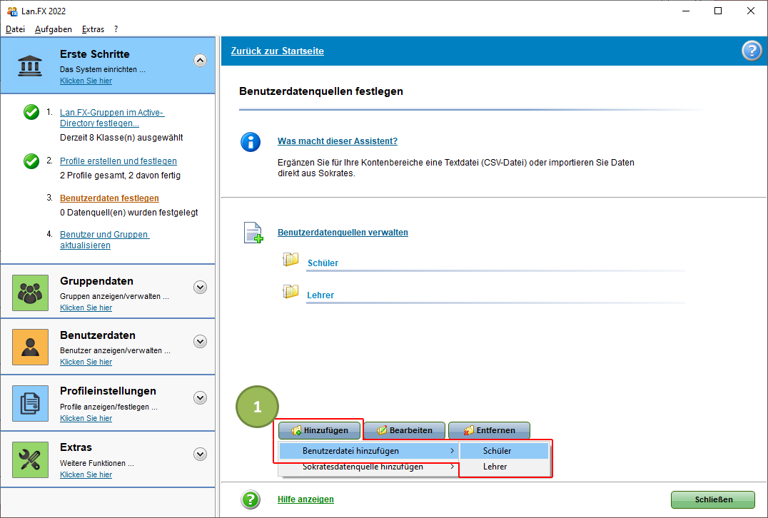
Task: Click the Extras wrench and screwdriver icon
Action: point(31,459)
